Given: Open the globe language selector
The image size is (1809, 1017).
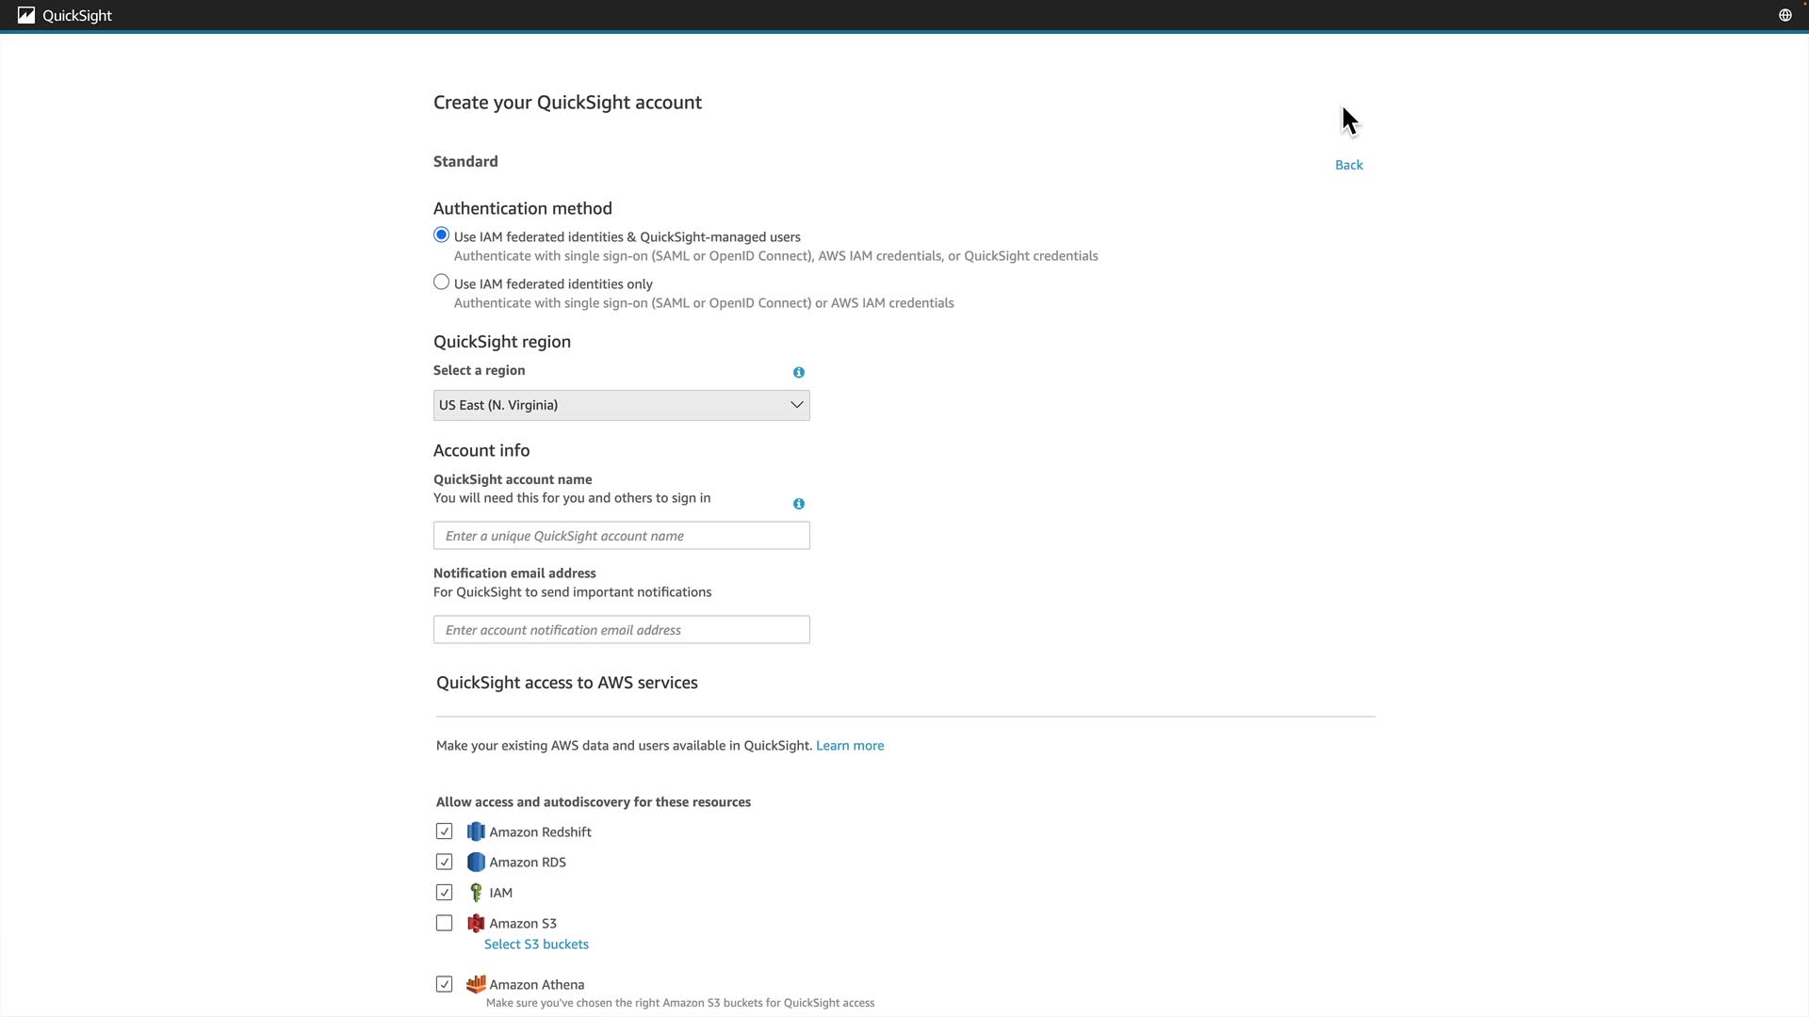Looking at the screenshot, I should click(x=1785, y=15).
